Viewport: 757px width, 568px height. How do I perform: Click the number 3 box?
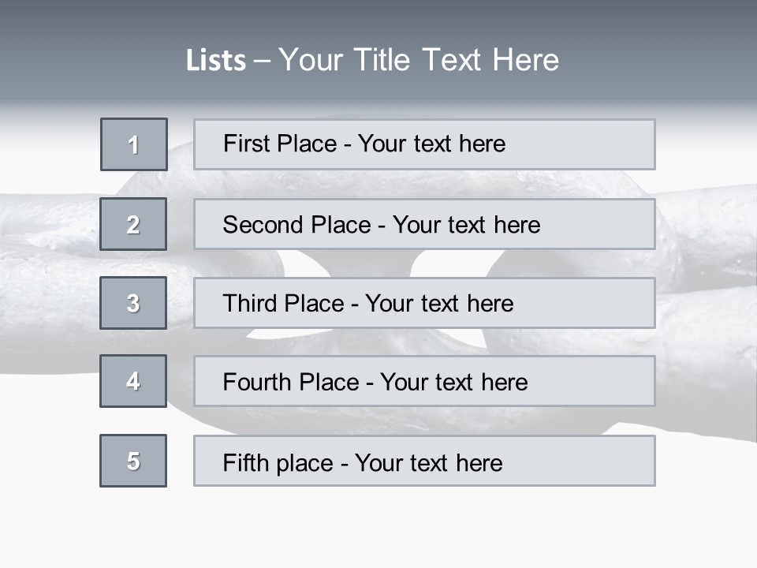(x=133, y=303)
